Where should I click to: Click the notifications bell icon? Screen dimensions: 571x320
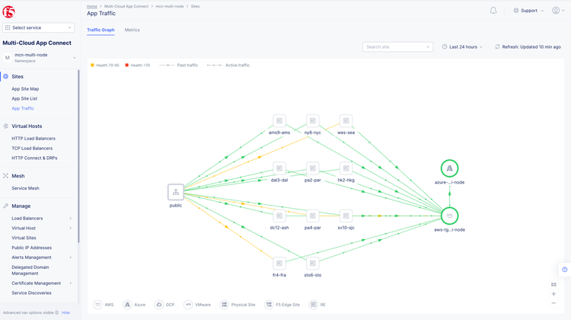pos(493,11)
